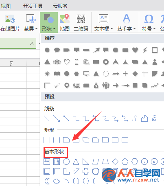Viewport: 164px width, 186px height.
Task: Open the 云服务 tab
Action: (x=60, y=6)
